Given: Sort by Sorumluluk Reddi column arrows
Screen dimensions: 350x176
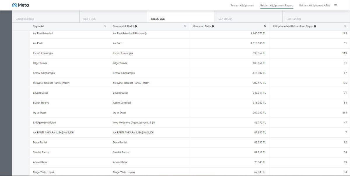Looking at the screenshot, I should click(185, 26).
